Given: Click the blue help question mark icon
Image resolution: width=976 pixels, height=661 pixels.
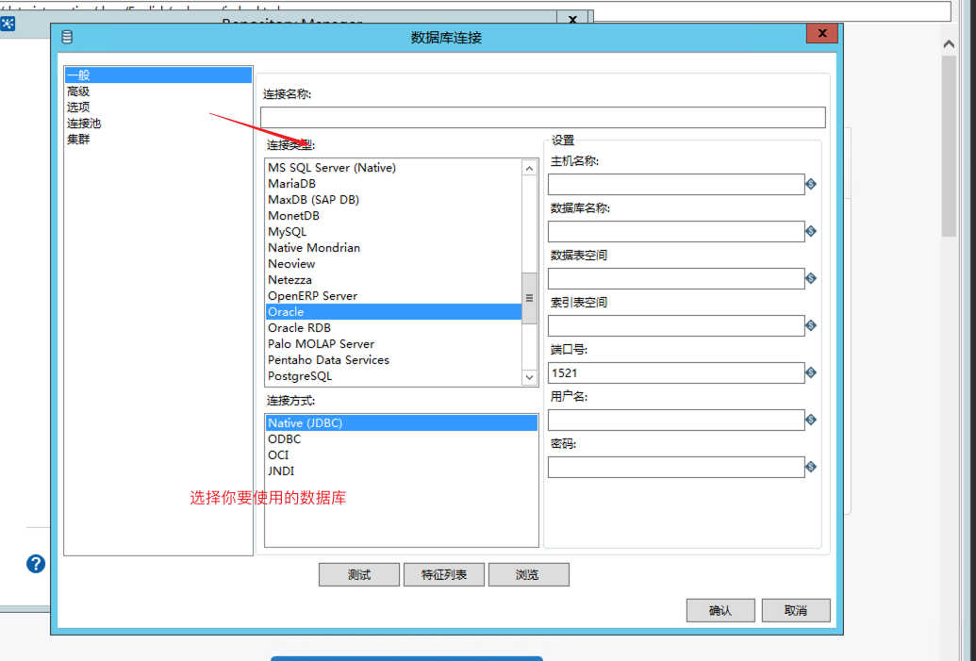Looking at the screenshot, I should 36,564.
